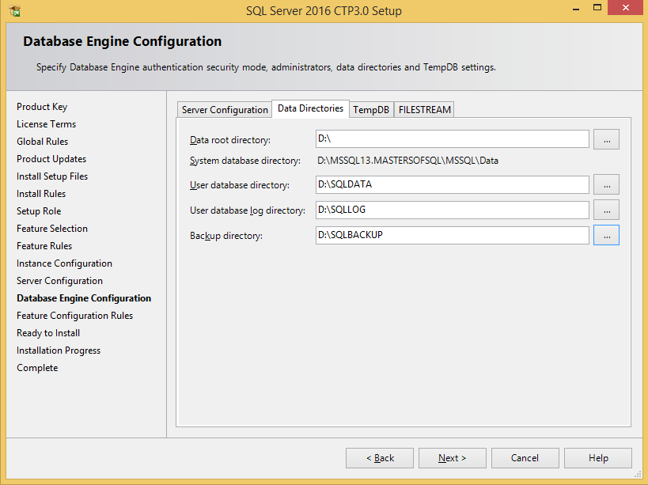Open the FILESTREAM tab
The image size is (648, 485).
click(424, 110)
